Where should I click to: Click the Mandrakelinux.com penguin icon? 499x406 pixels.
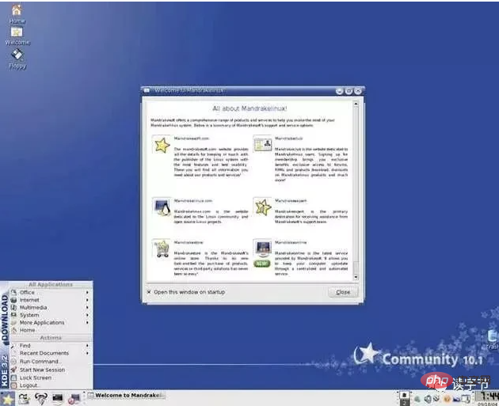click(x=162, y=206)
